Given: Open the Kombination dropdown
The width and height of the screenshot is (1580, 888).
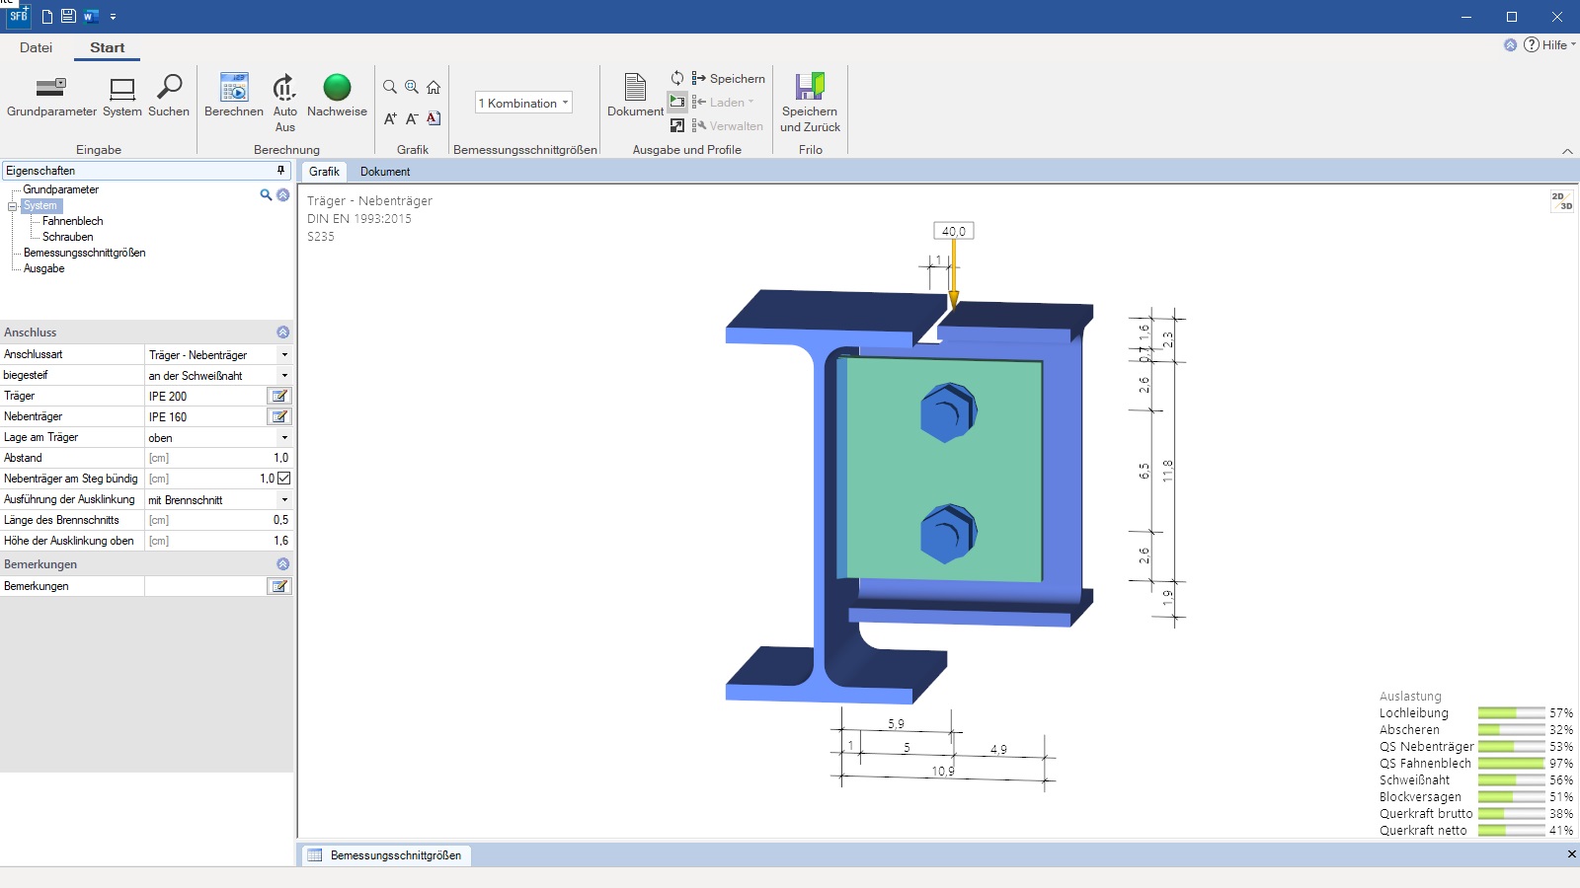Looking at the screenshot, I should pyautogui.click(x=523, y=103).
